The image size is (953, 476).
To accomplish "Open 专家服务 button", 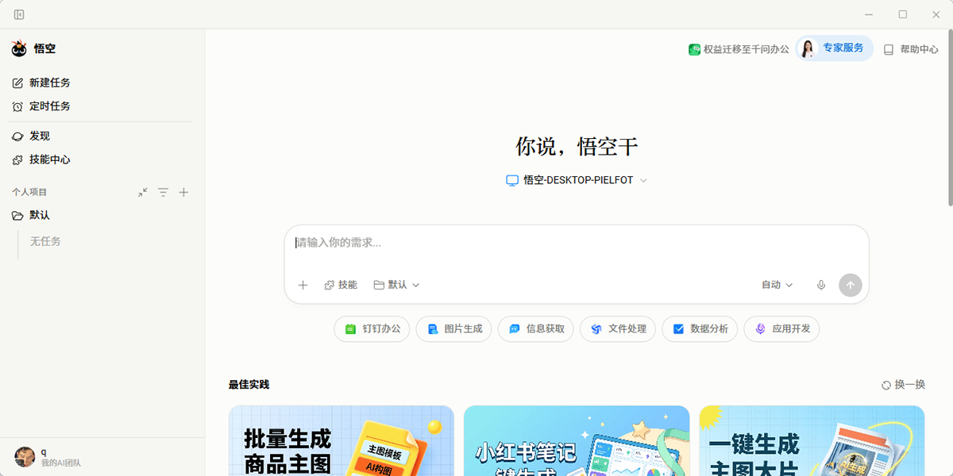I will coord(834,48).
